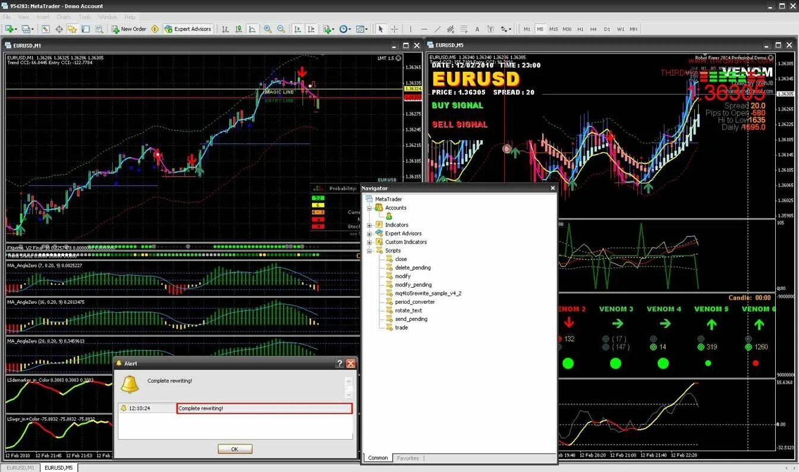Screen dimensions: 799x472
Task: Toggle the Data Window crosshair-target icon
Action: (59, 29)
